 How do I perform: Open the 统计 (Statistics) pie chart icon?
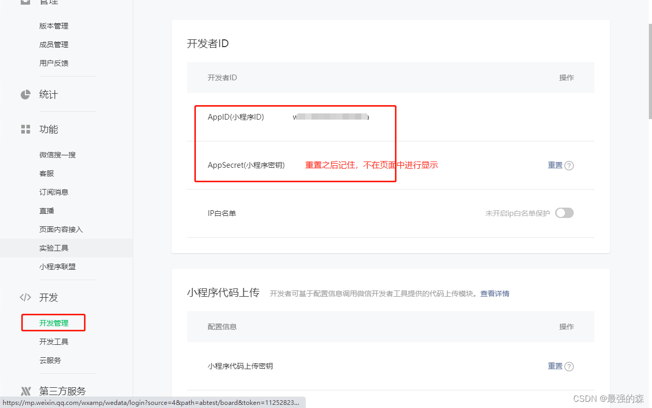point(25,94)
